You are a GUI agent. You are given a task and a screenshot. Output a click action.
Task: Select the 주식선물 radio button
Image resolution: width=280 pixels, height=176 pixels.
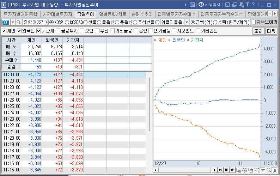coord(135,22)
